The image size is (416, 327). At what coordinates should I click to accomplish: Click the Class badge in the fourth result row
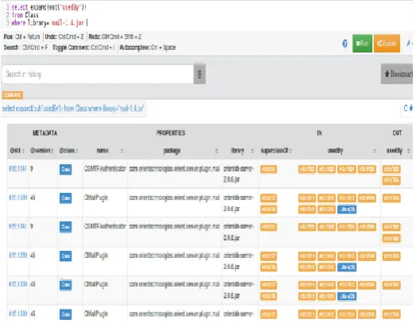pyautogui.click(x=65, y=256)
